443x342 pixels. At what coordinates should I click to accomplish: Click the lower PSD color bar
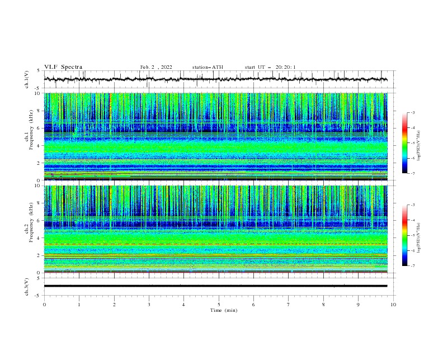[x=404, y=235]
